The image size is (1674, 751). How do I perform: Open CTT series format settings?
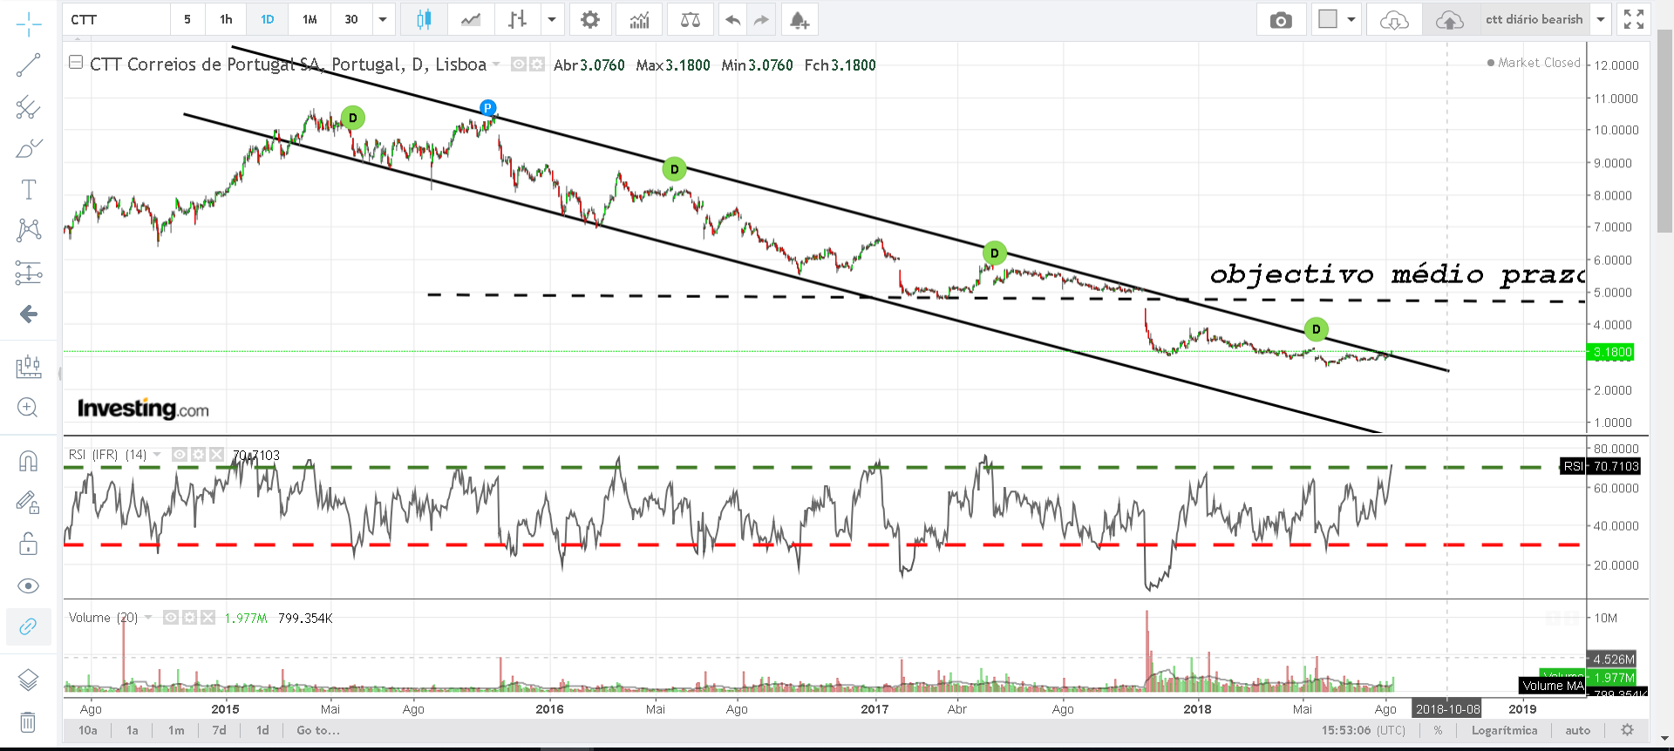click(x=537, y=64)
